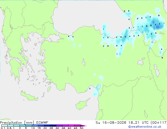Click the 'ECMWF' model label

click(x=42, y=123)
